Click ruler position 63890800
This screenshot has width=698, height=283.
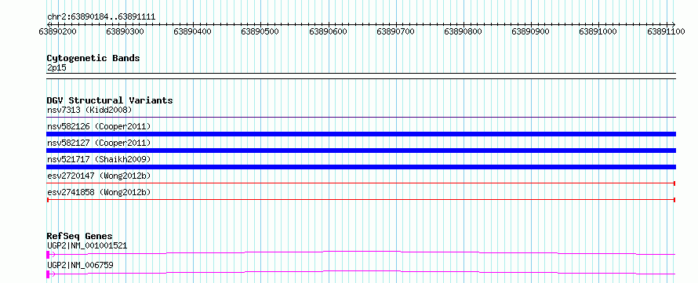tap(463, 31)
